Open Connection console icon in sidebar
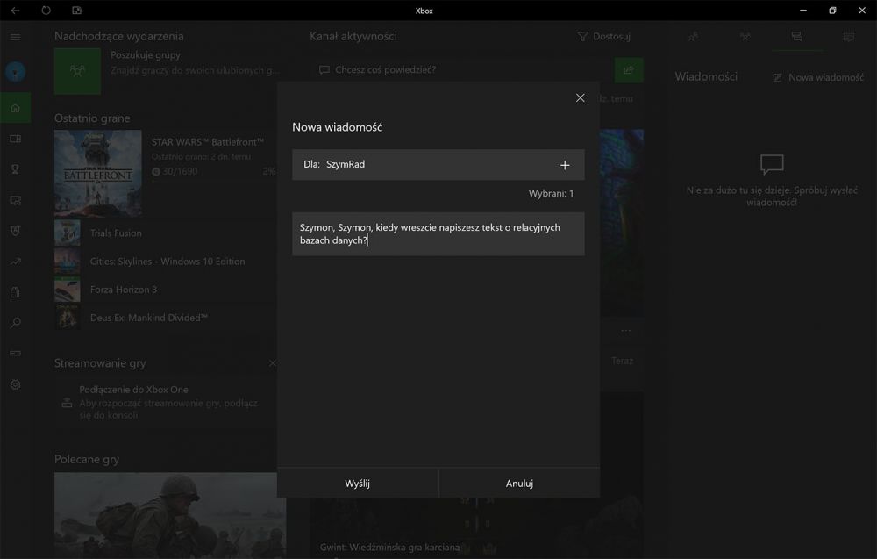 [15, 354]
